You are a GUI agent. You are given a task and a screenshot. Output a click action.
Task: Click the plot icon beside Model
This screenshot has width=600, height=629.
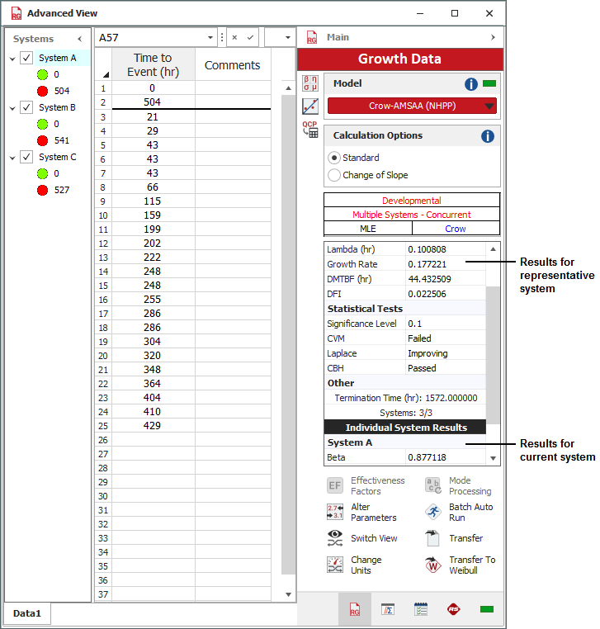pyautogui.click(x=310, y=106)
